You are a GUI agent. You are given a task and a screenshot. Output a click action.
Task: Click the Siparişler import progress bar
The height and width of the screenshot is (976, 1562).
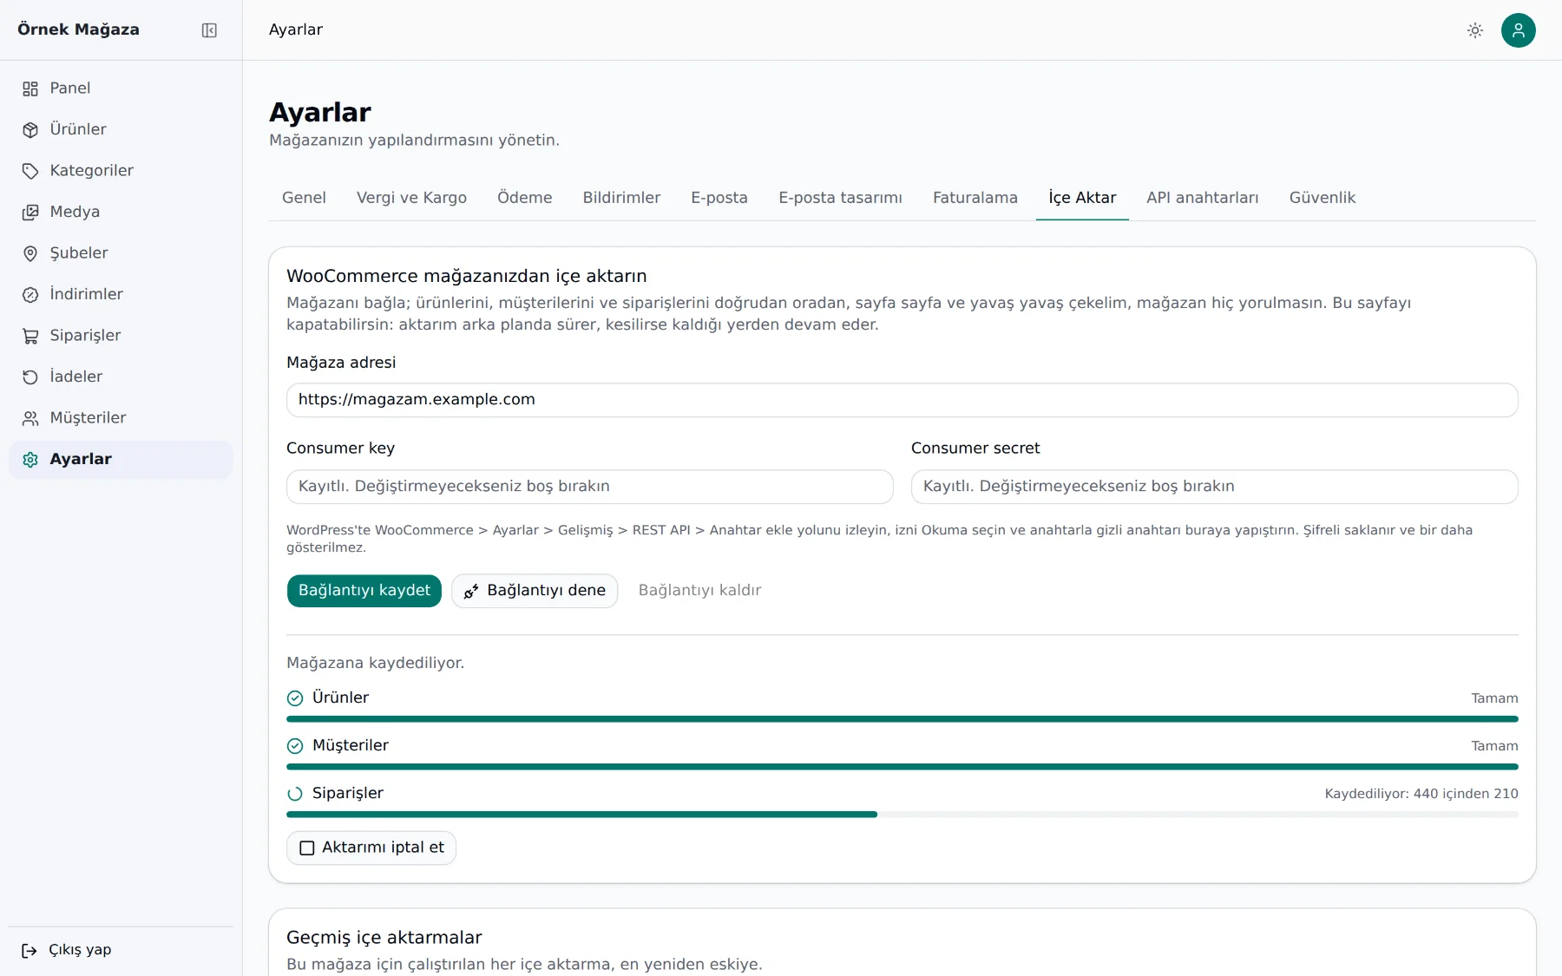point(902,815)
